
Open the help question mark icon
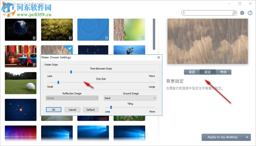(x=250, y=13)
